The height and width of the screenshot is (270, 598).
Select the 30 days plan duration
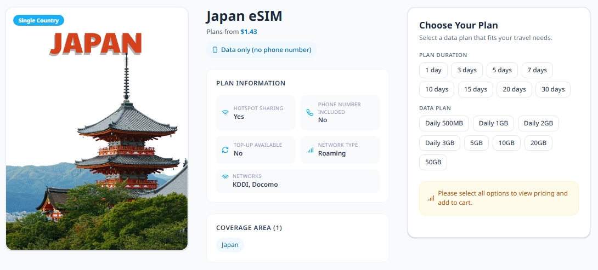553,89
